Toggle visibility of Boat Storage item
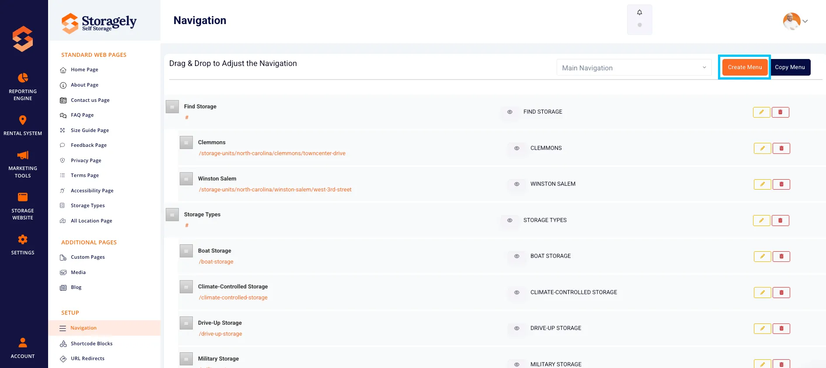The height and width of the screenshot is (368, 826). click(516, 256)
